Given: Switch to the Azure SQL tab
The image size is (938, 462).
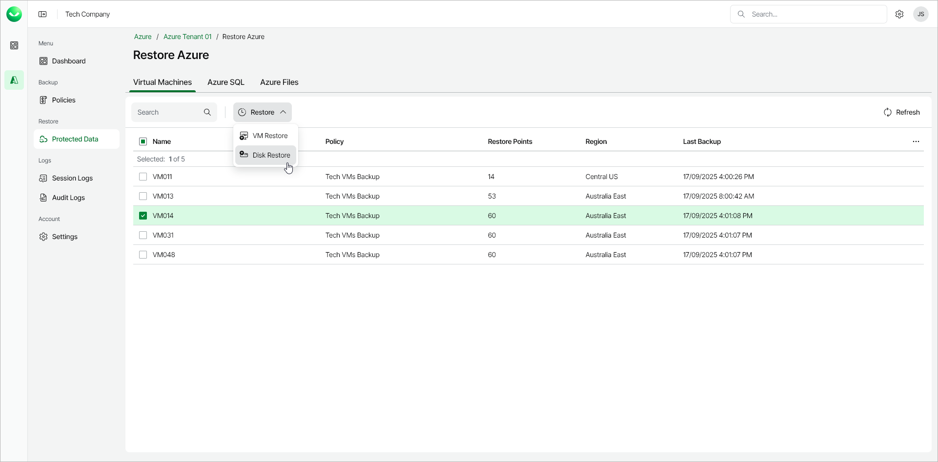Looking at the screenshot, I should [226, 82].
